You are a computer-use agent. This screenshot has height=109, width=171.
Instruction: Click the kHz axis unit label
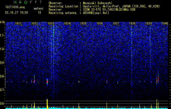tap(2, 22)
